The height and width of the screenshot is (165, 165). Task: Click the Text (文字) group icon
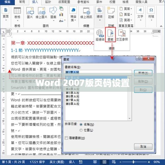[x=140, y=10]
